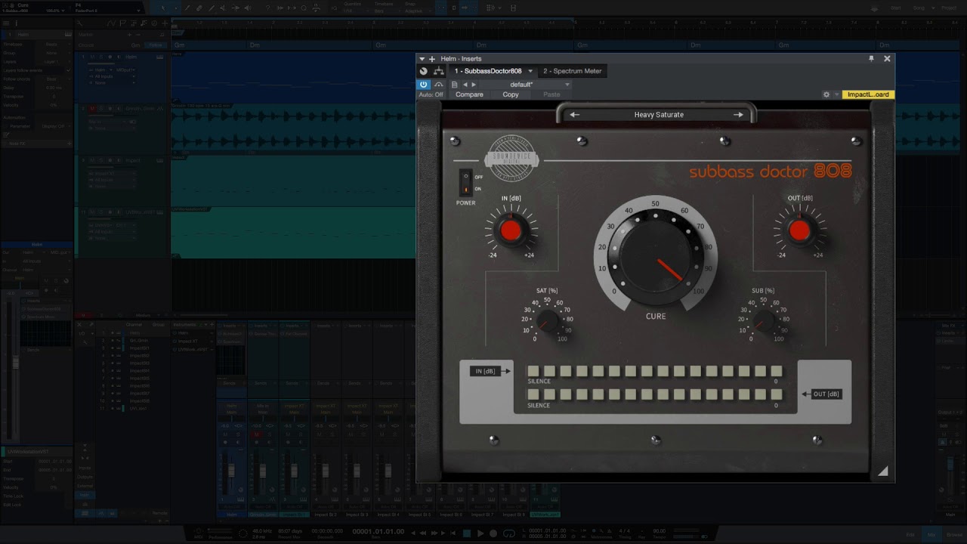Image resolution: width=967 pixels, height=544 pixels.
Task: Toggle the blue plugin activate power button
Action: (423, 85)
